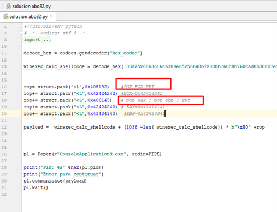Collapse the shebang comment fold on line 1
The height and width of the screenshot is (212, 277).
point(21,26)
